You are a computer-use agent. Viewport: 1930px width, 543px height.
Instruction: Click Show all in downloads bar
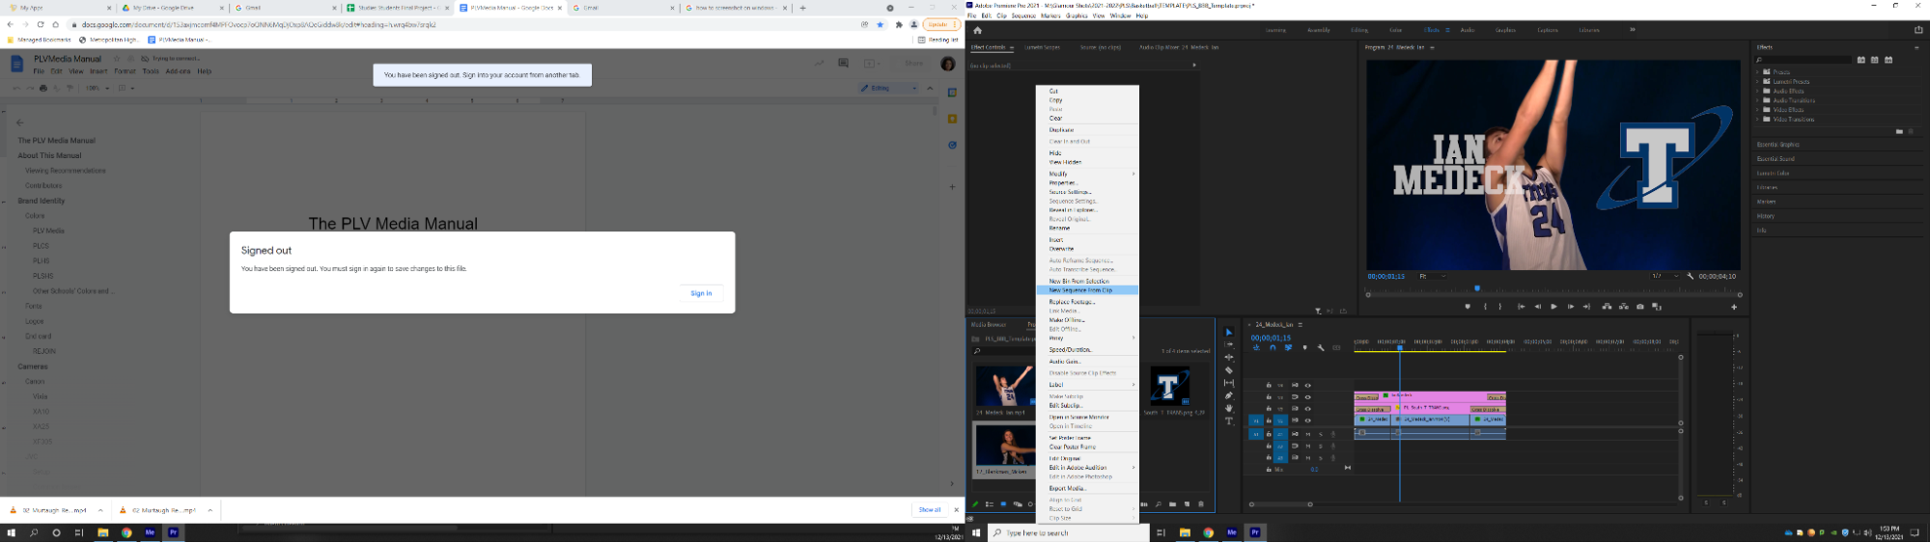pyautogui.click(x=929, y=510)
